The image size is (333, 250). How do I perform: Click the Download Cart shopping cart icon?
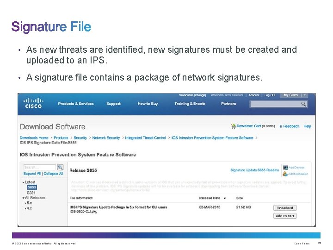233,126
